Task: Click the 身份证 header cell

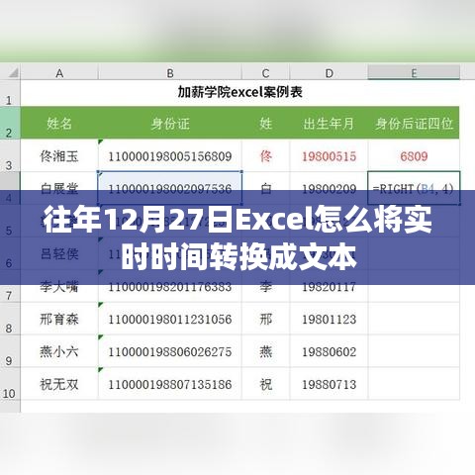Action: tap(170, 123)
